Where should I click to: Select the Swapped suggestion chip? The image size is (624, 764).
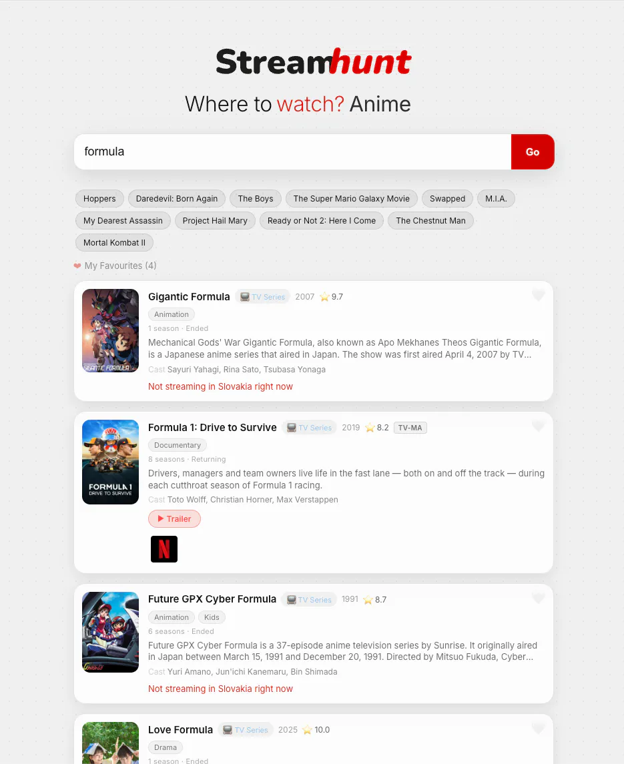tap(448, 199)
